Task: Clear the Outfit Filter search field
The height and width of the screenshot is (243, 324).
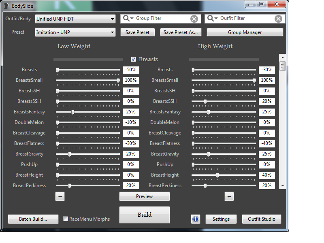Action: [278, 19]
